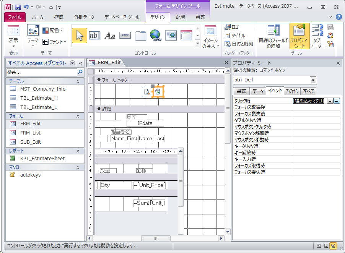Click the タイトル button
The image size is (345, 253).
235,36
